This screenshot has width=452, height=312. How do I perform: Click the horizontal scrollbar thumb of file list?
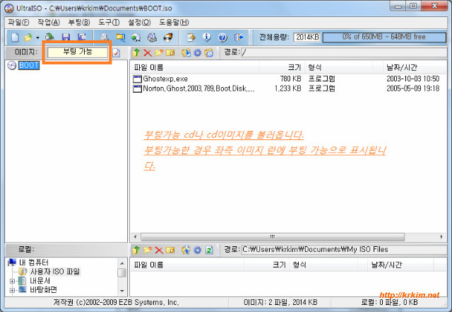(x=273, y=237)
